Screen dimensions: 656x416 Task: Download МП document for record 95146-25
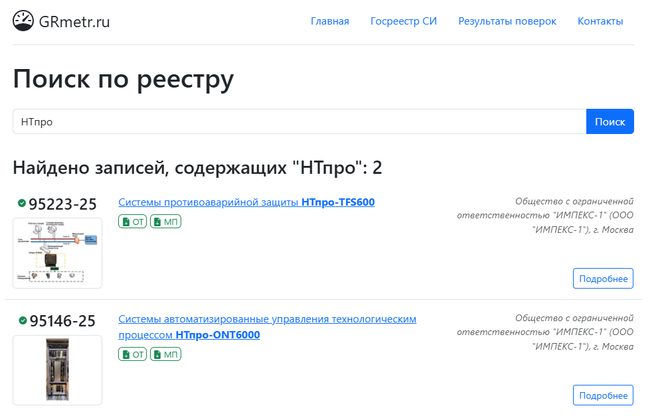166,354
